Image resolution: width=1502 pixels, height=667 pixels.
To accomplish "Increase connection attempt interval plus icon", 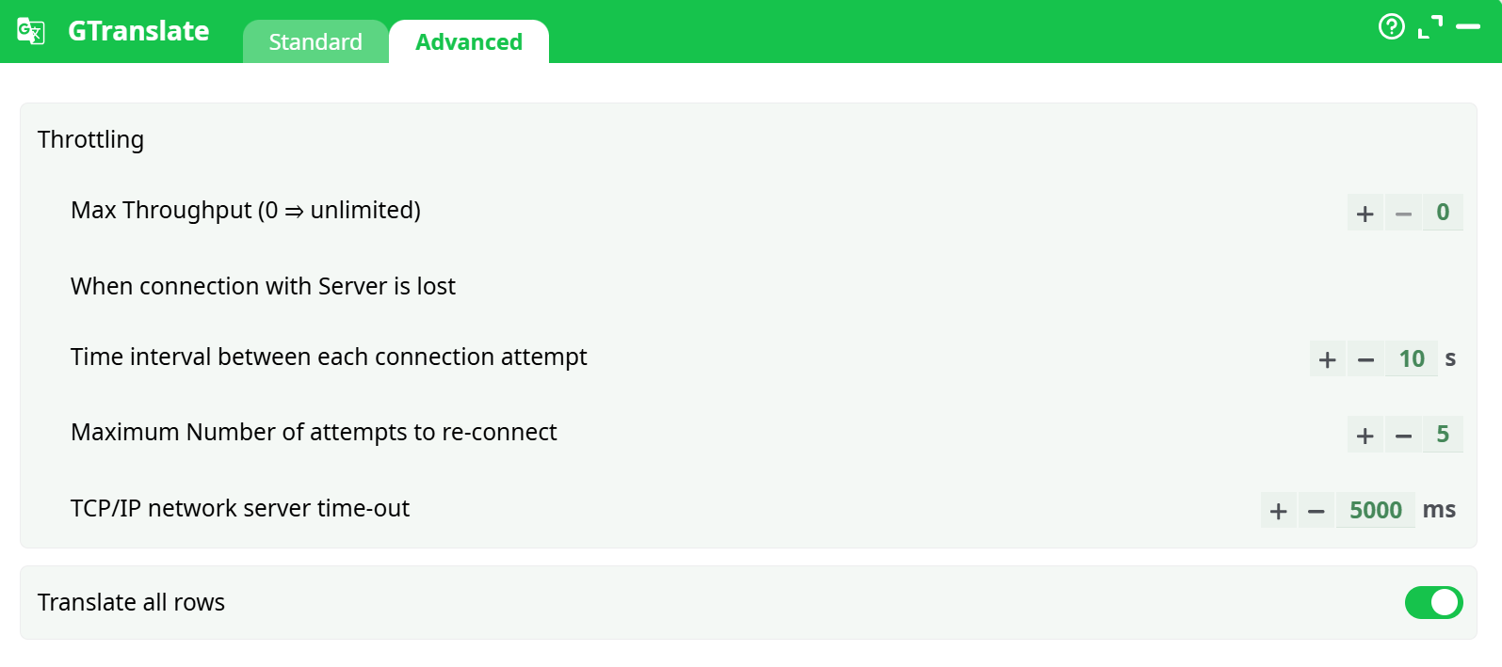I will coord(1327,359).
